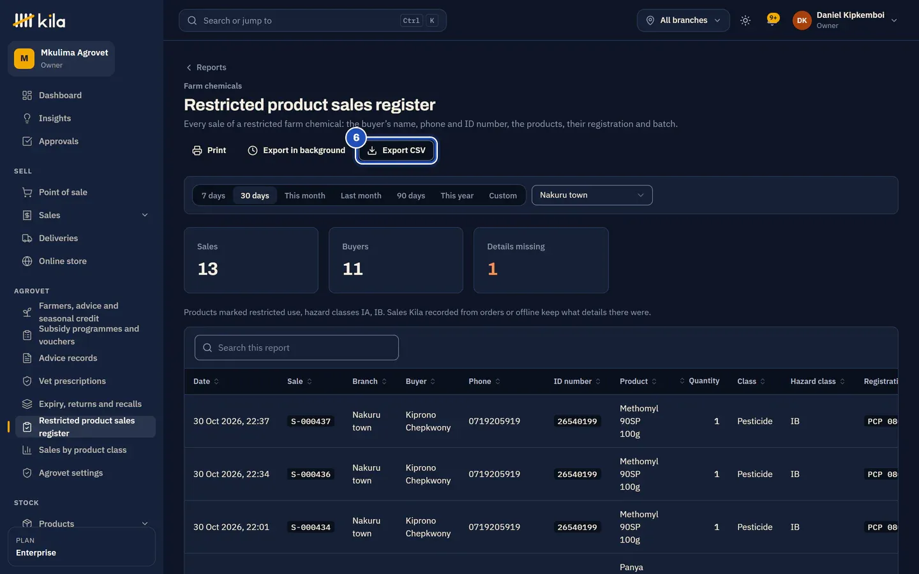Open the Nakuru town branch filter

[592, 195]
